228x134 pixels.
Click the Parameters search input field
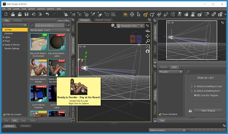pos(206,72)
